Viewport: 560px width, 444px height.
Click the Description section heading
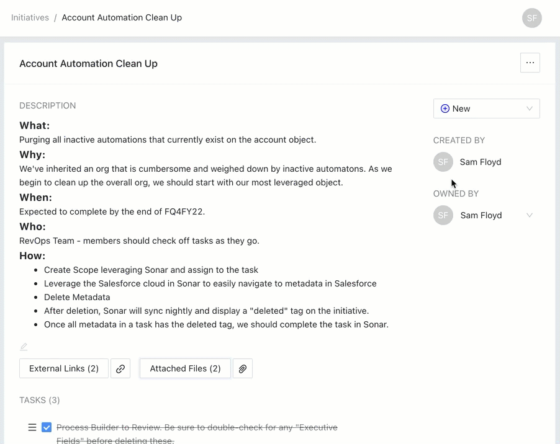[x=48, y=105]
